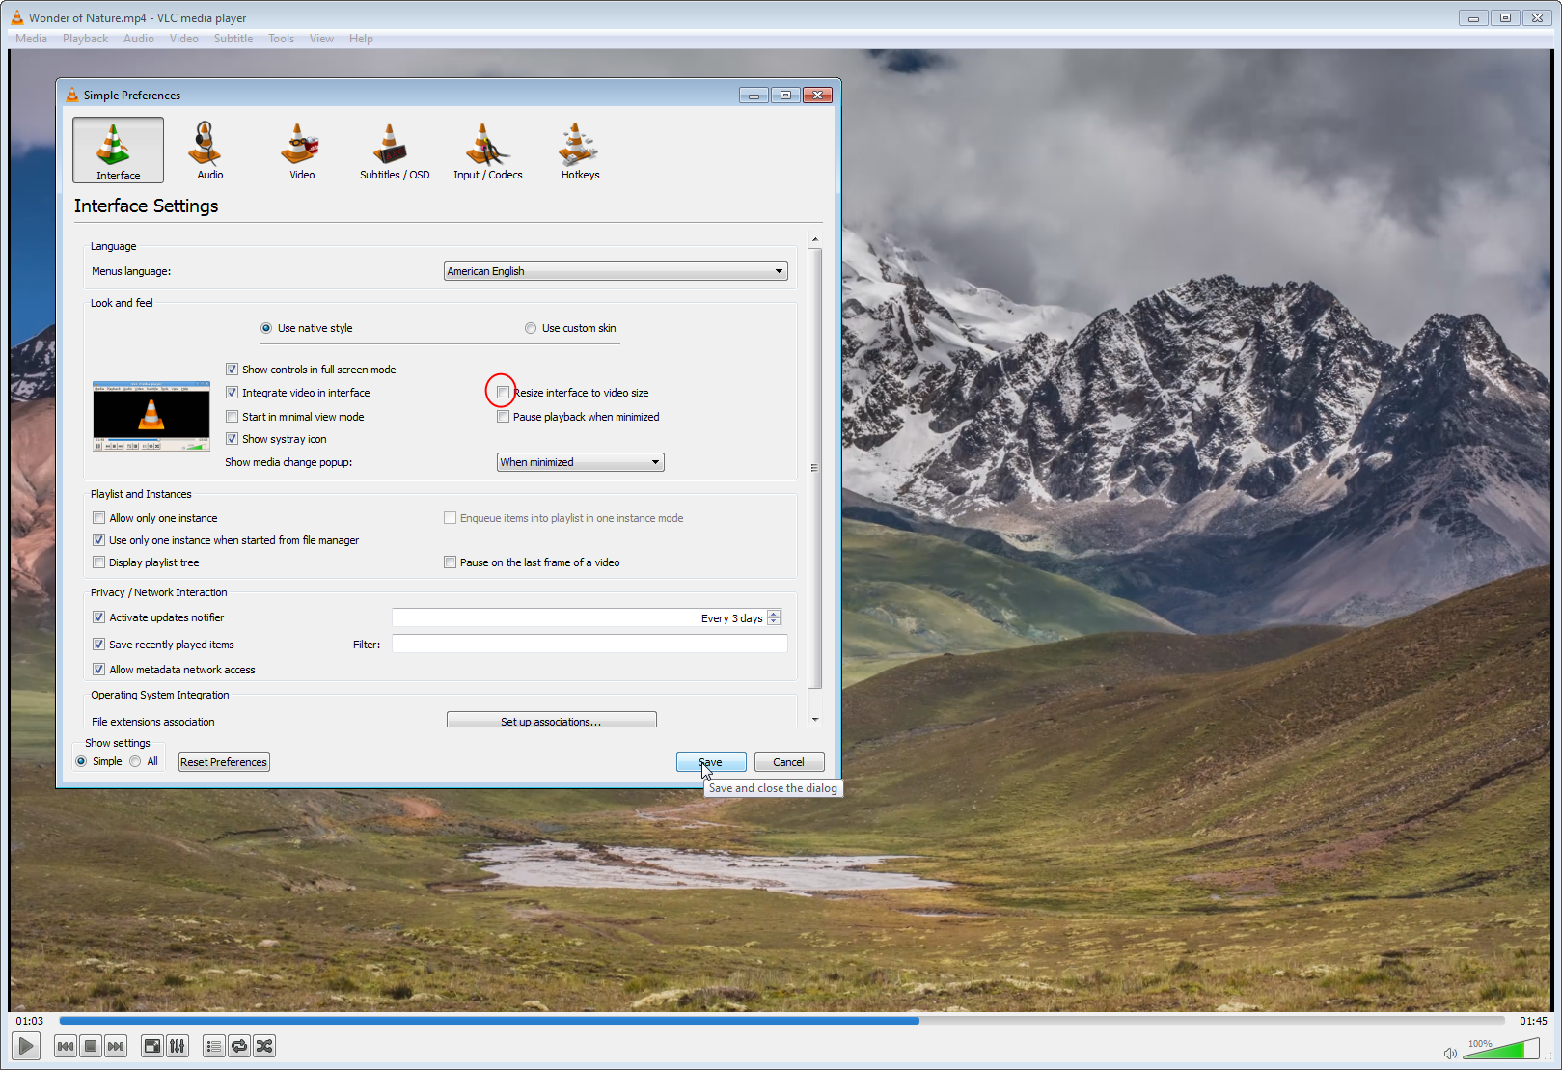Viewport: 1562px width, 1070px height.
Task: Open the Playback menu
Action: (85, 39)
